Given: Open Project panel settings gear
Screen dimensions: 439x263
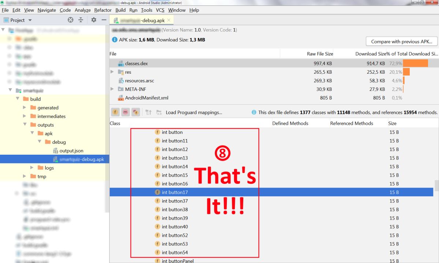Looking at the screenshot, I should (94, 20).
